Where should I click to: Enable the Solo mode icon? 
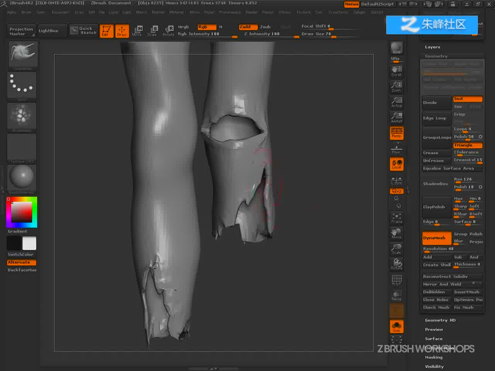point(396,327)
